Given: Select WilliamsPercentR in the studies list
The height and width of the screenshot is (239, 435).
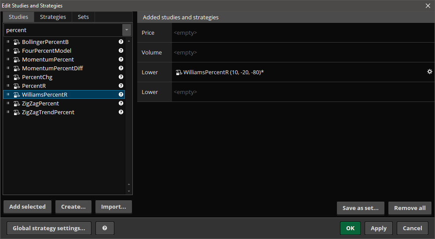Looking at the screenshot, I should pyautogui.click(x=64, y=94).
